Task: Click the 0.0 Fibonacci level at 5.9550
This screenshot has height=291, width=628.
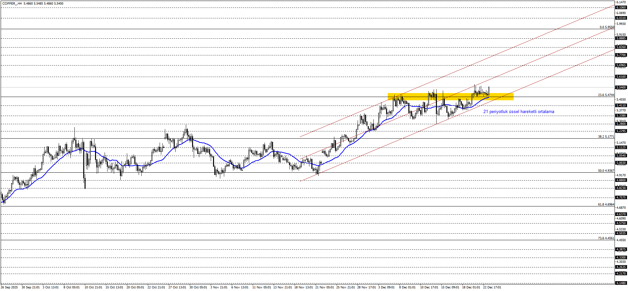Action: (607, 27)
